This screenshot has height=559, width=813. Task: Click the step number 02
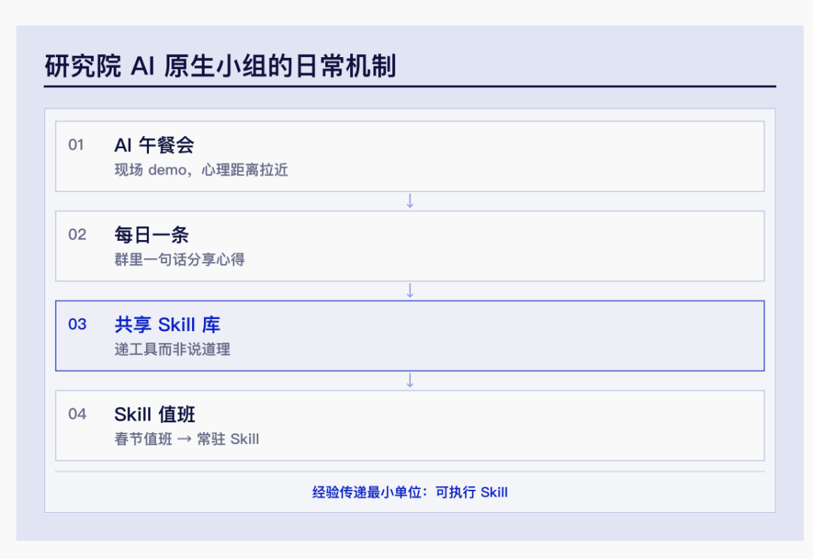(x=78, y=235)
